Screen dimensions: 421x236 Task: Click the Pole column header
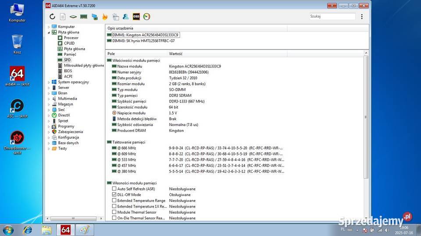tap(136, 53)
